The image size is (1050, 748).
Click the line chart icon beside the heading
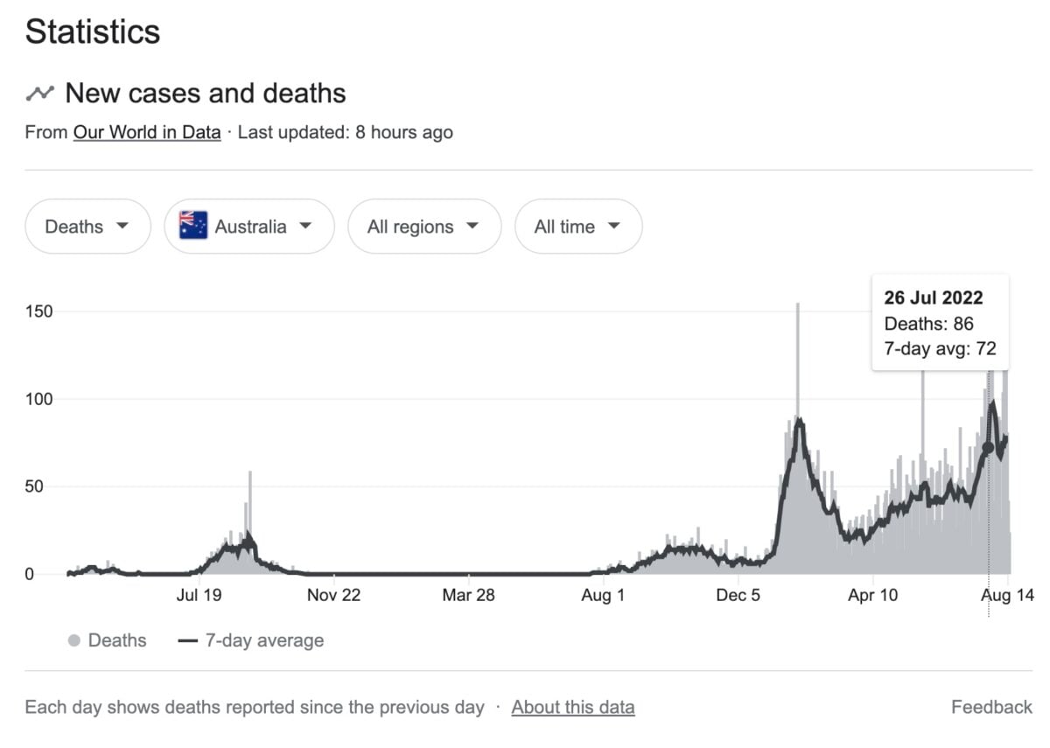41,92
